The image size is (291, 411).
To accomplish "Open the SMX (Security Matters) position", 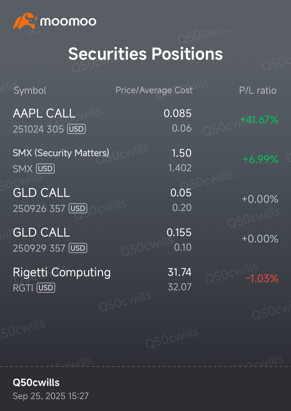I will coord(61,153).
